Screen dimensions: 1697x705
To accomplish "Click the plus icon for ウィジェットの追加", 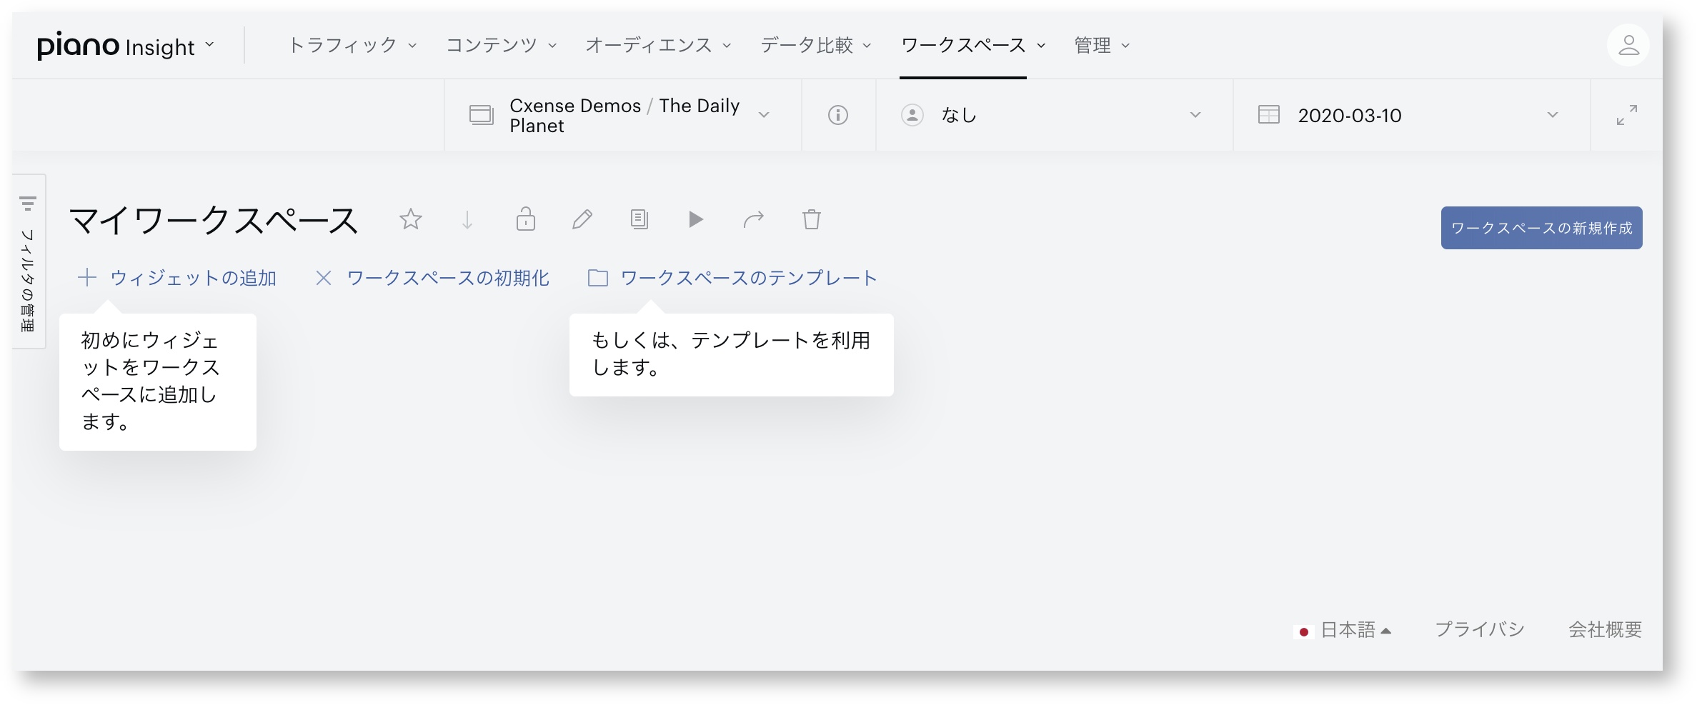I will (87, 277).
